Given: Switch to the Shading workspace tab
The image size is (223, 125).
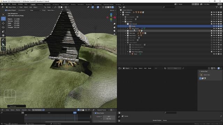Looking at the screenshot, I should coord(73,5).
